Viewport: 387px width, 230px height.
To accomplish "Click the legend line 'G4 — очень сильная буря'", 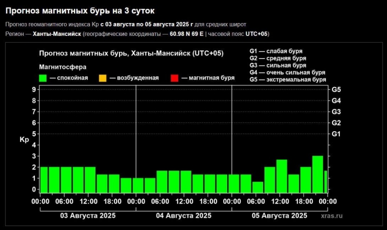I will [287, 72].
